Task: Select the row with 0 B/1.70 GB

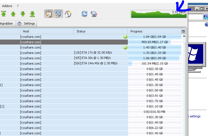Action: 91,101
